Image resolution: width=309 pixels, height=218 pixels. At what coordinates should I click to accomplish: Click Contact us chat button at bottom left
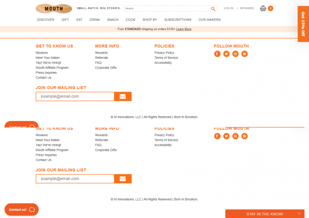click(22, 209)
